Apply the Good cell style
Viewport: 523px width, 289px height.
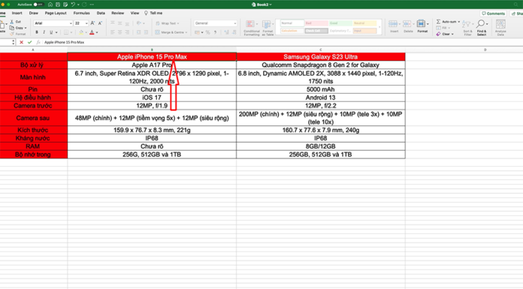(340, 23)
